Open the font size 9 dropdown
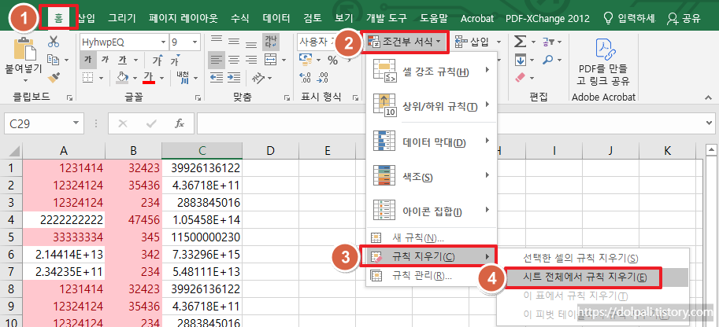 (195, 42)
